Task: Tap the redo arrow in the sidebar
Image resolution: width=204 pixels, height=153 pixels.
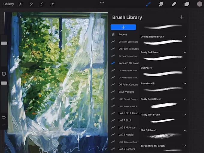Action: 4,125
